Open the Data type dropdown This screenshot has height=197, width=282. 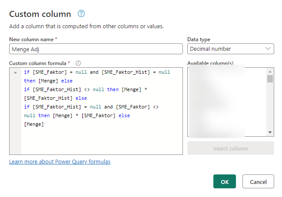pyautogui.click(x=231, y=49)
